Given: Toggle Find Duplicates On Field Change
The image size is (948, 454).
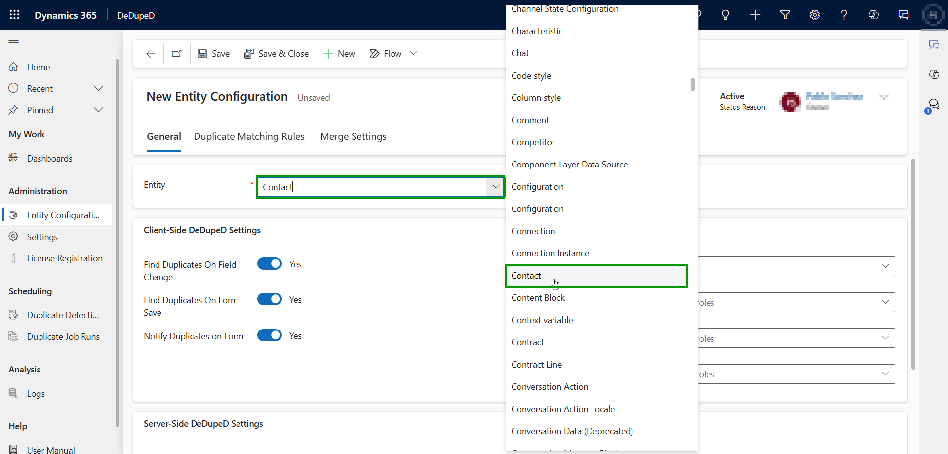Looking at the screenshot, I should [270, 264].
